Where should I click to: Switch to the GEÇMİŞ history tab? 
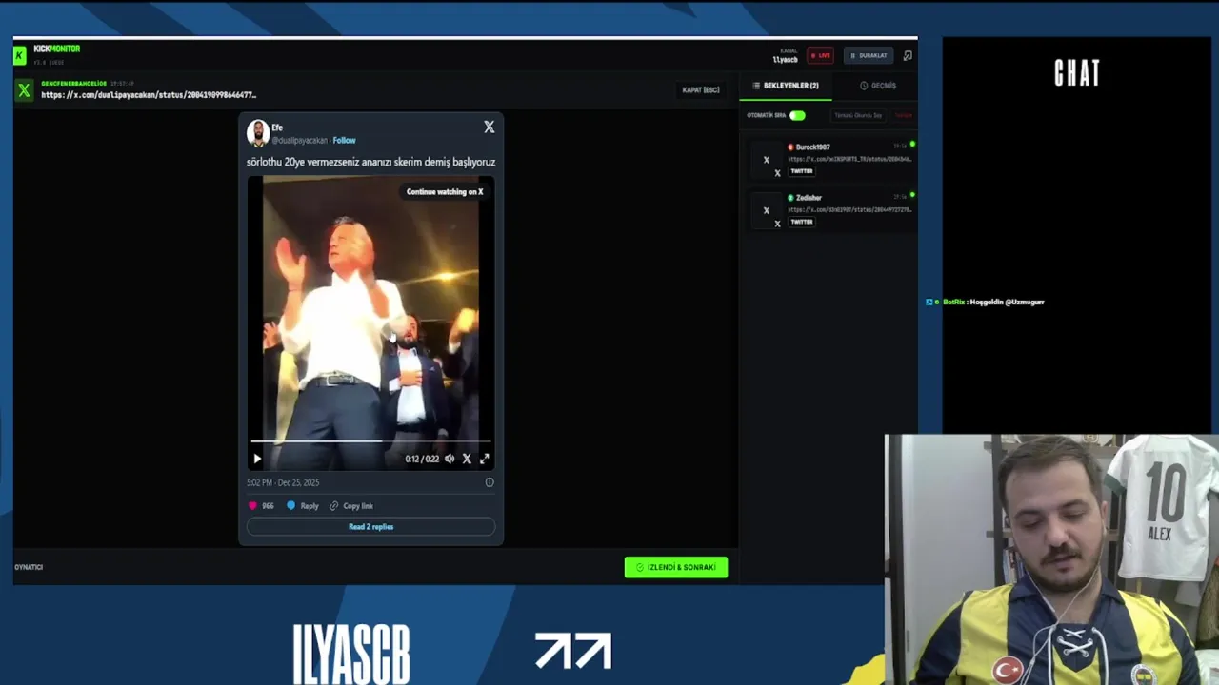pyautogui.click(x=878, y=86)
